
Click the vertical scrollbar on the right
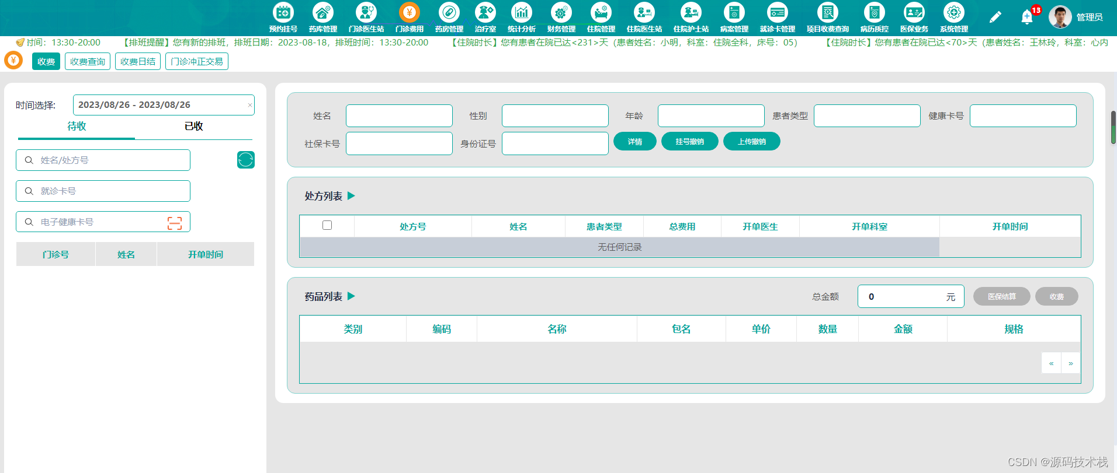[1113, 127]
